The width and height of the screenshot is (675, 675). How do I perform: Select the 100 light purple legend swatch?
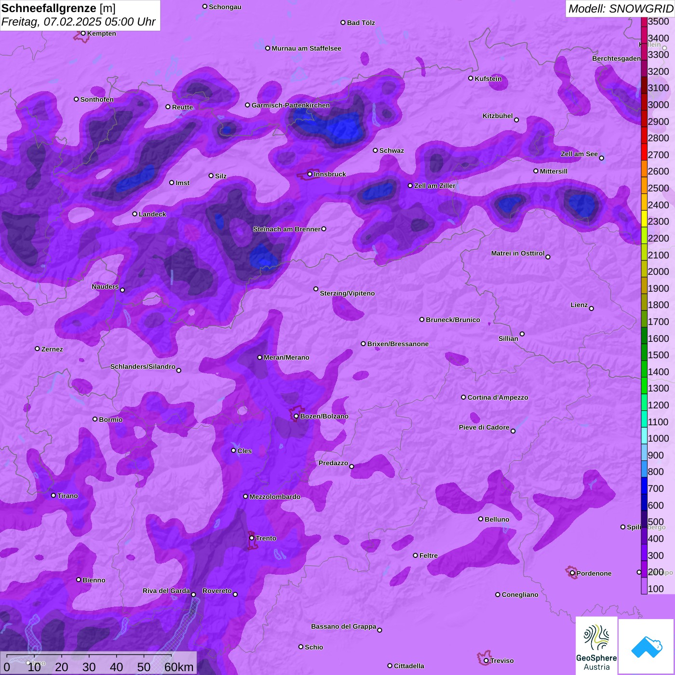pyautogui.click(x=644, y=586)
